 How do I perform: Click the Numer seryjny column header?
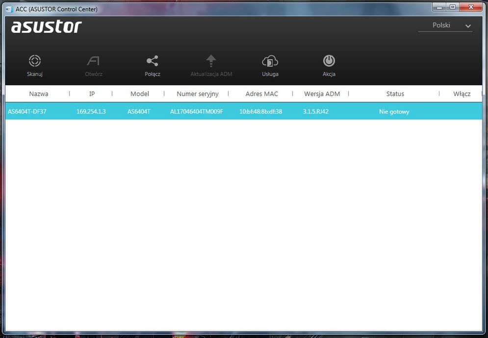click(198, 94)
